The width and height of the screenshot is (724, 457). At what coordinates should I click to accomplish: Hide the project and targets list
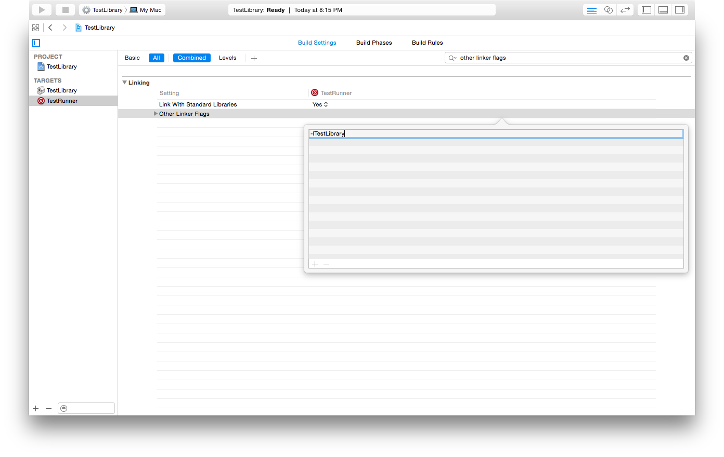click(x=36, y=43)
